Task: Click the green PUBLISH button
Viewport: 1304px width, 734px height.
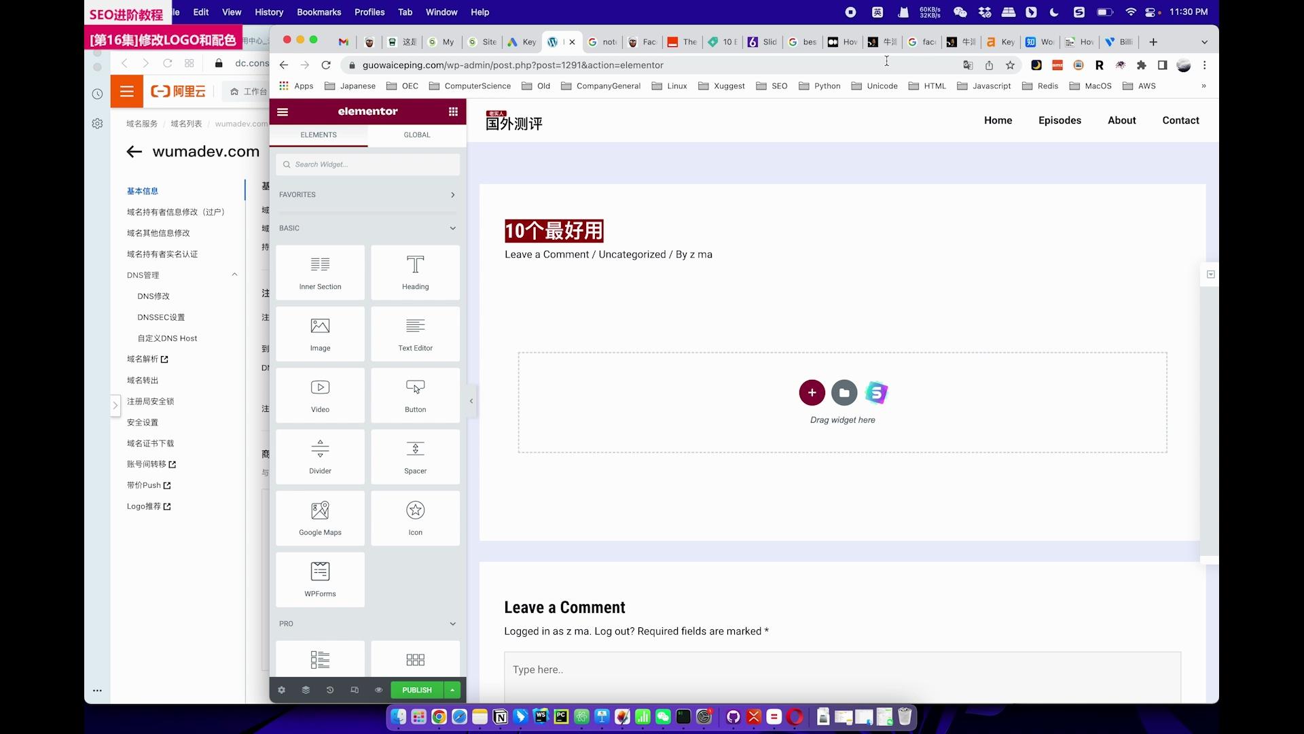Action: 417,690
